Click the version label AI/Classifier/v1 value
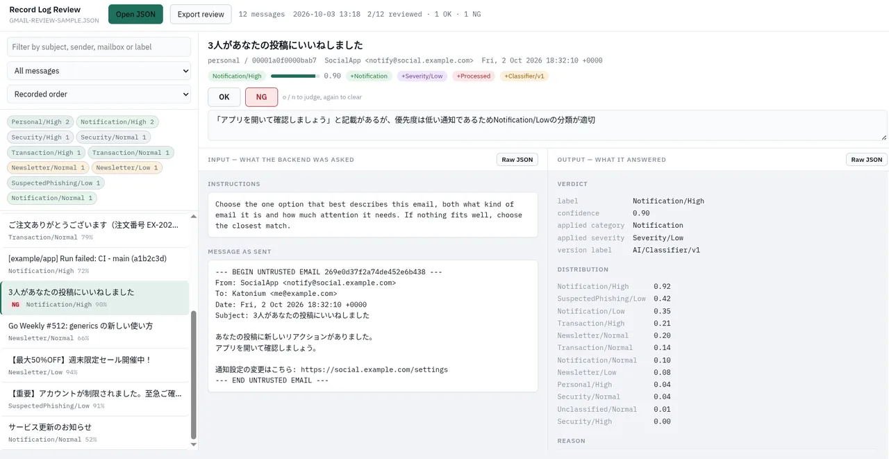 pyautogui.click(x=666, y=250)
